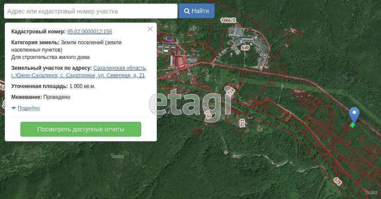Click the Кадастровый номер label in panel

pos(38,32)
